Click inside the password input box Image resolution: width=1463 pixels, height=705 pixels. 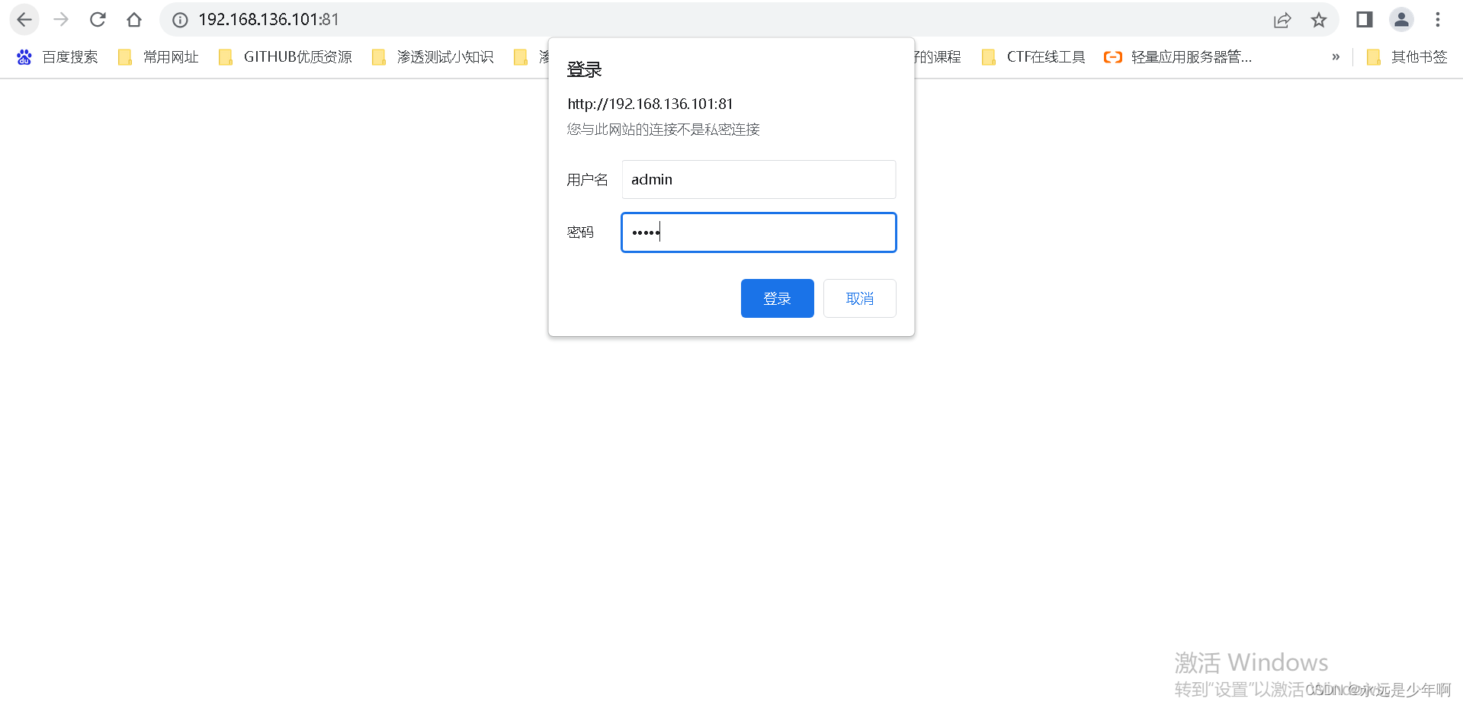[758, 232]
